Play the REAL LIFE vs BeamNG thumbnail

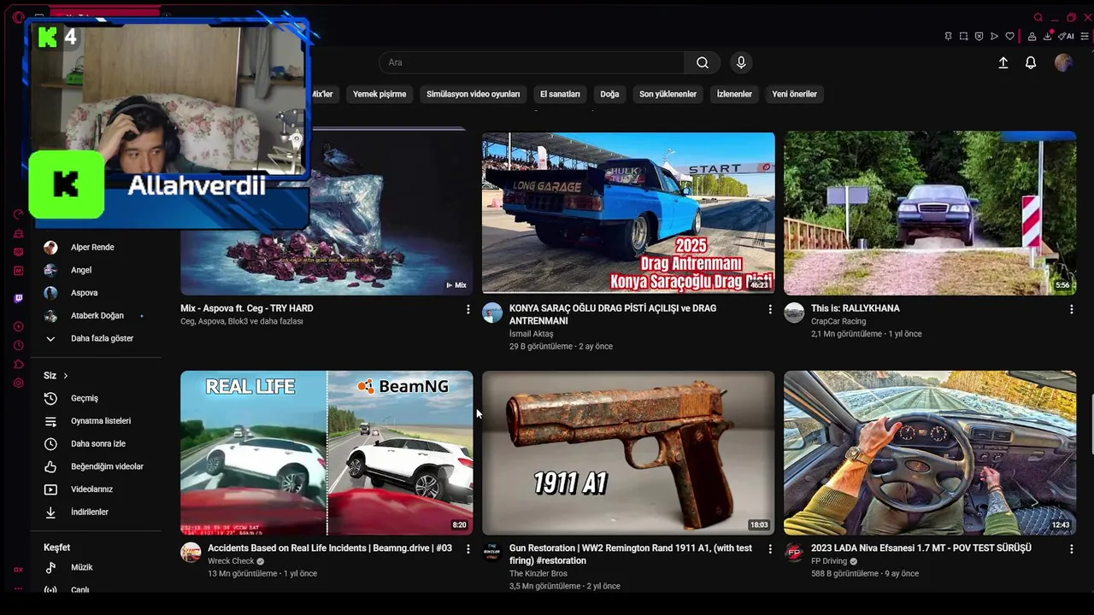(x=326, y=453)
